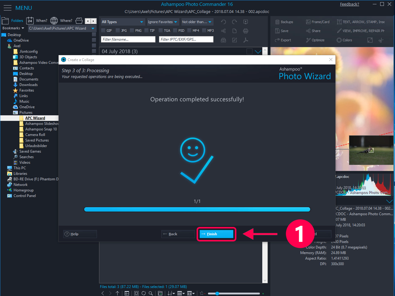
Task: Enable the PNG file type checkbox
Action: click(x=132, y=31)
